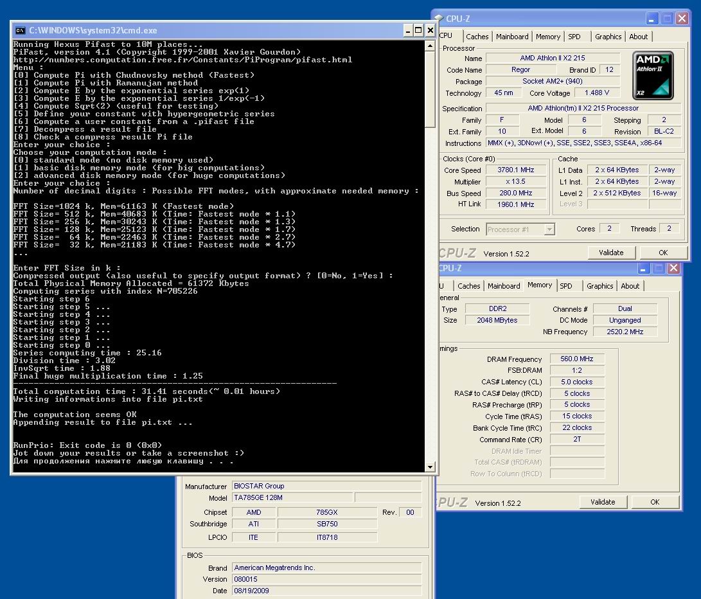Click cmd window scrollbar down arrow
This screenshot has height=599, width=701.
coord(430,467)
